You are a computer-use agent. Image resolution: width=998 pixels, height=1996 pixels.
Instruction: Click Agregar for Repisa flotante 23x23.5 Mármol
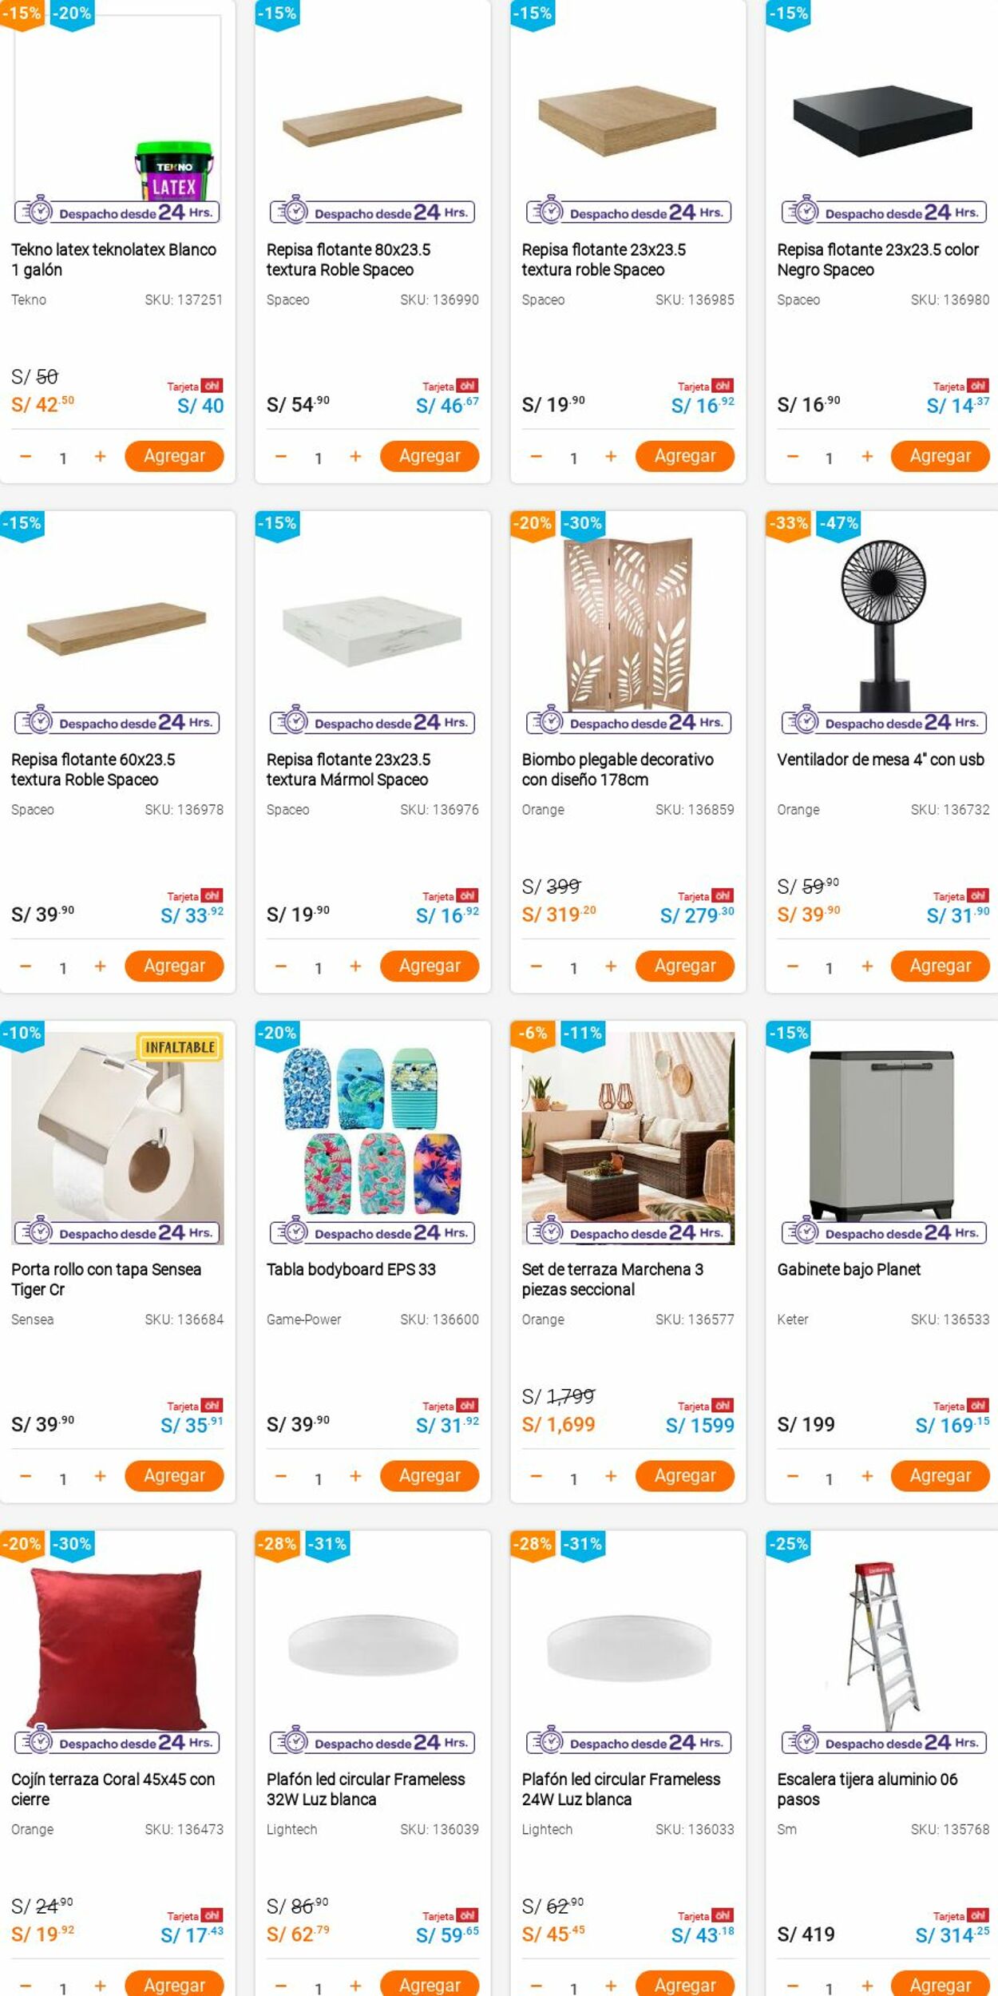coord(430,966)
